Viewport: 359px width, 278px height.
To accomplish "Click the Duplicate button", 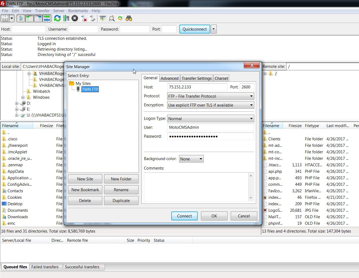I will 121,200.
